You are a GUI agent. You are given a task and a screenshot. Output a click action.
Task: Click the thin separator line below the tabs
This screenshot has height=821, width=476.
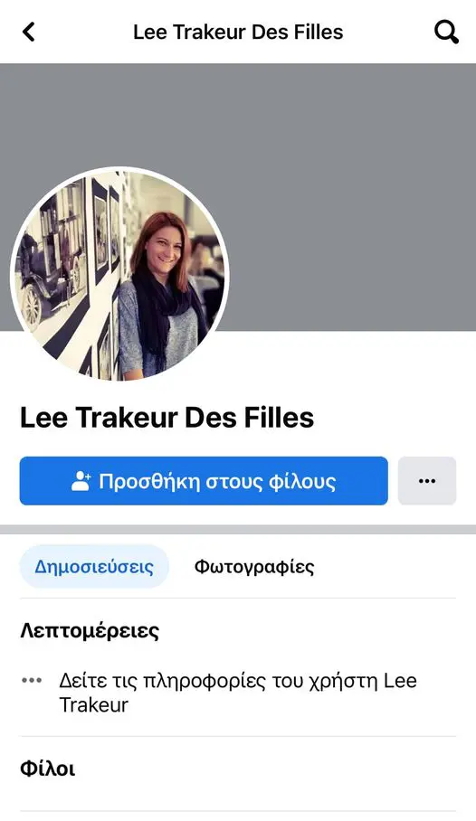tap(238, 598)
